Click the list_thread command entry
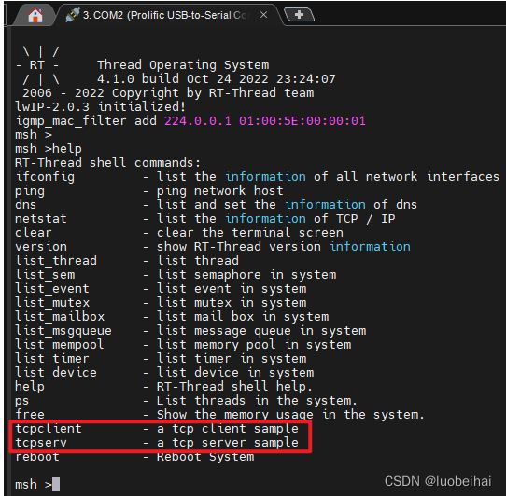The width and height of the screenshot is (506, 496). [56, 261]
